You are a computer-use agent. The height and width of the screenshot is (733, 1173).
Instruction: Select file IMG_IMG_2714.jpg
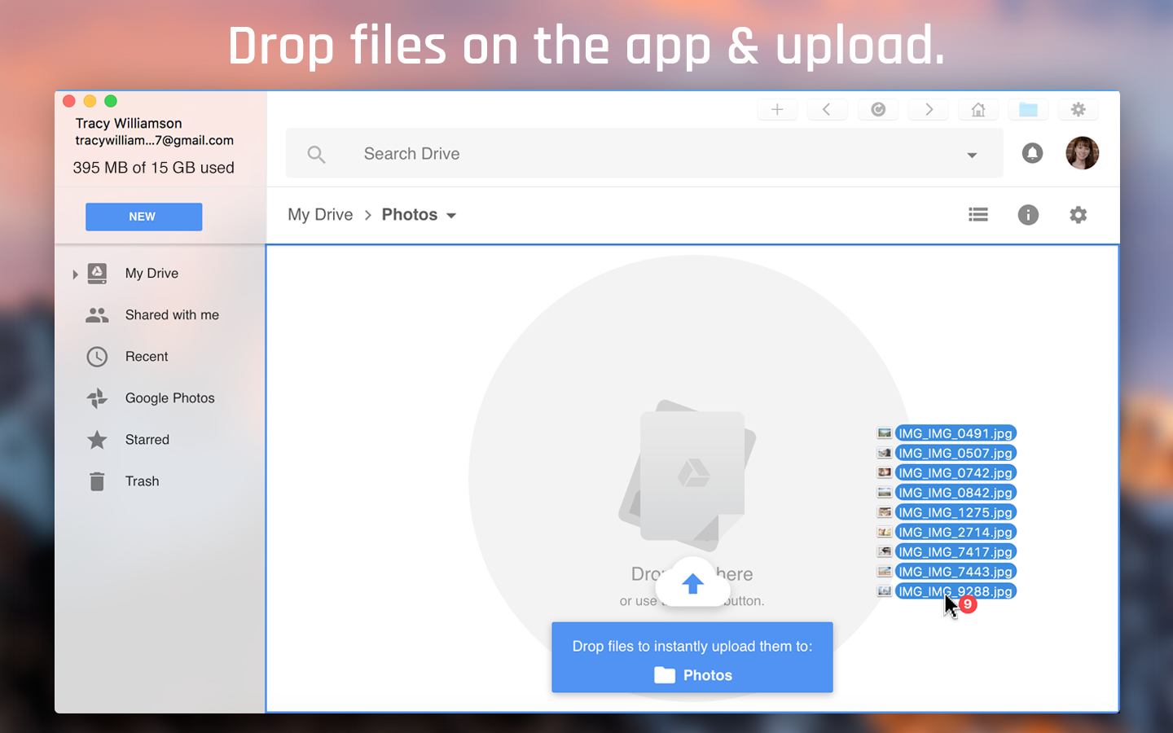click(x=956, y=532)
